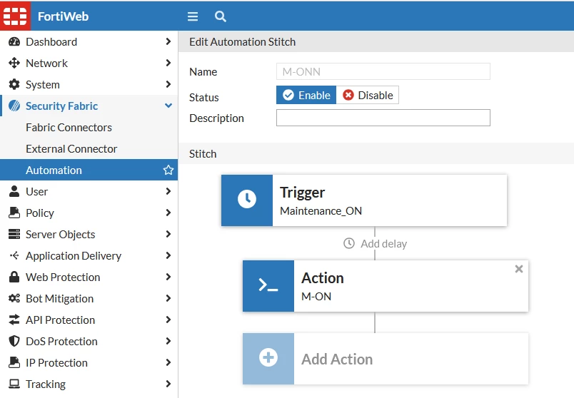Open Dashboard menu label
Image resolution: width=574 pixels, height=398 pixels.
[x=51, y=41]
